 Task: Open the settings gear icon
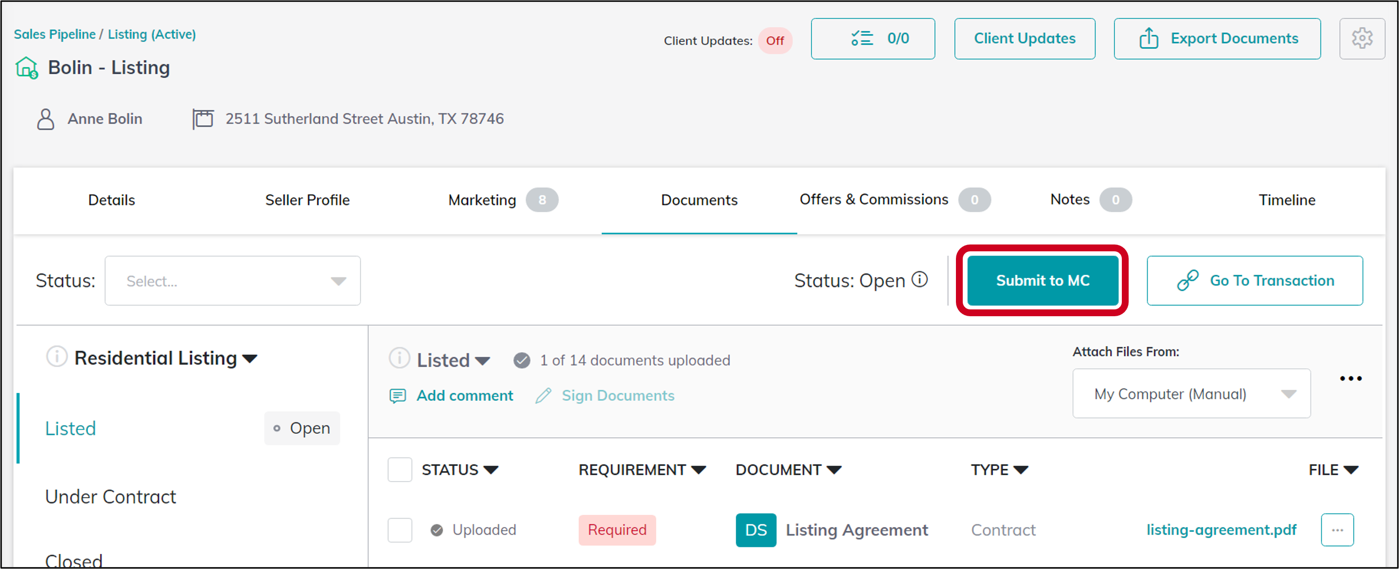pyautogui.click(x=1361, y=39)
